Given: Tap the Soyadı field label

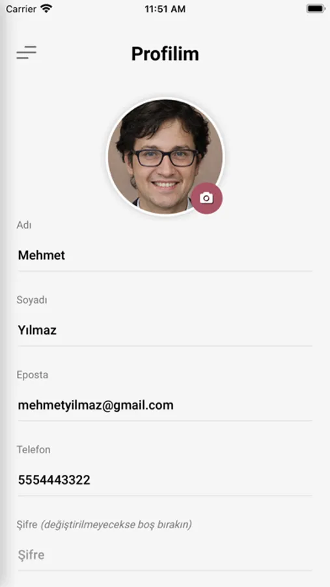Looking at the screenshot, I should (32, 300).
